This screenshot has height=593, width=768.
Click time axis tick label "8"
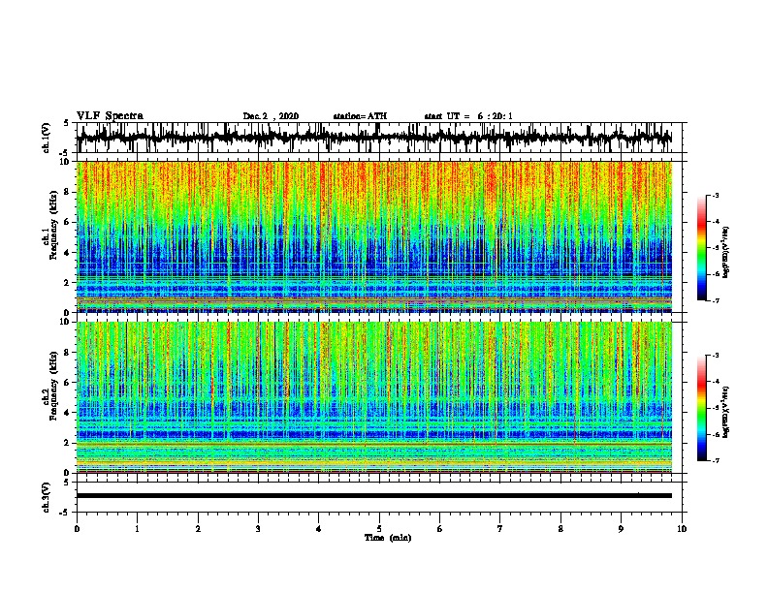(560, 528)
